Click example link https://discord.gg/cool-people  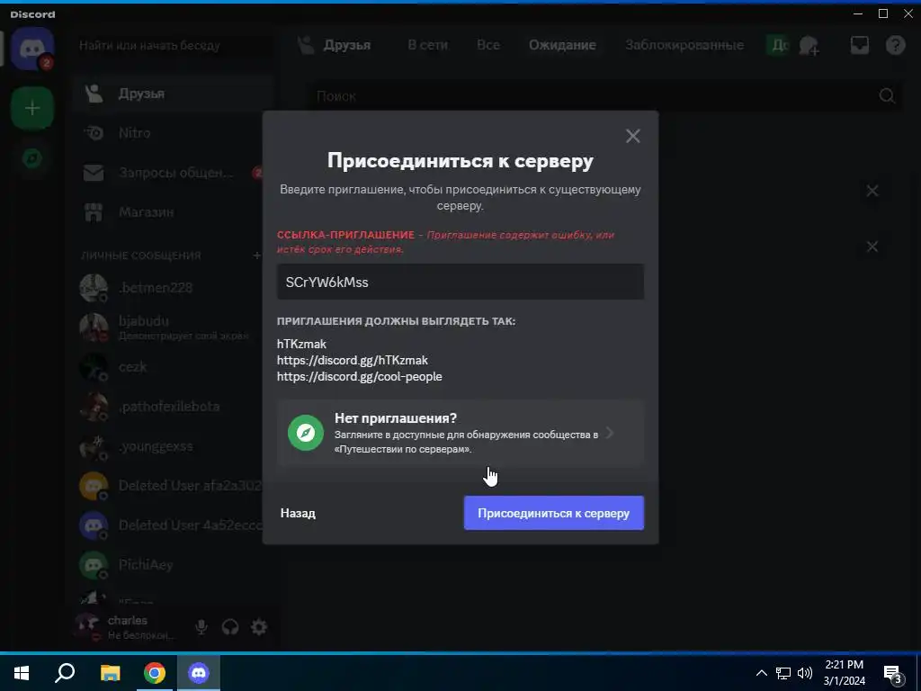(x=360, y=377)
